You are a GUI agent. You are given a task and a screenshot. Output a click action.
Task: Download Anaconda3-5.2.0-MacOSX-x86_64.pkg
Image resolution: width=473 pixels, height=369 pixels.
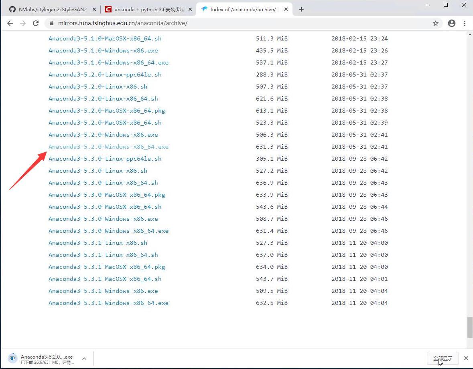107,111
